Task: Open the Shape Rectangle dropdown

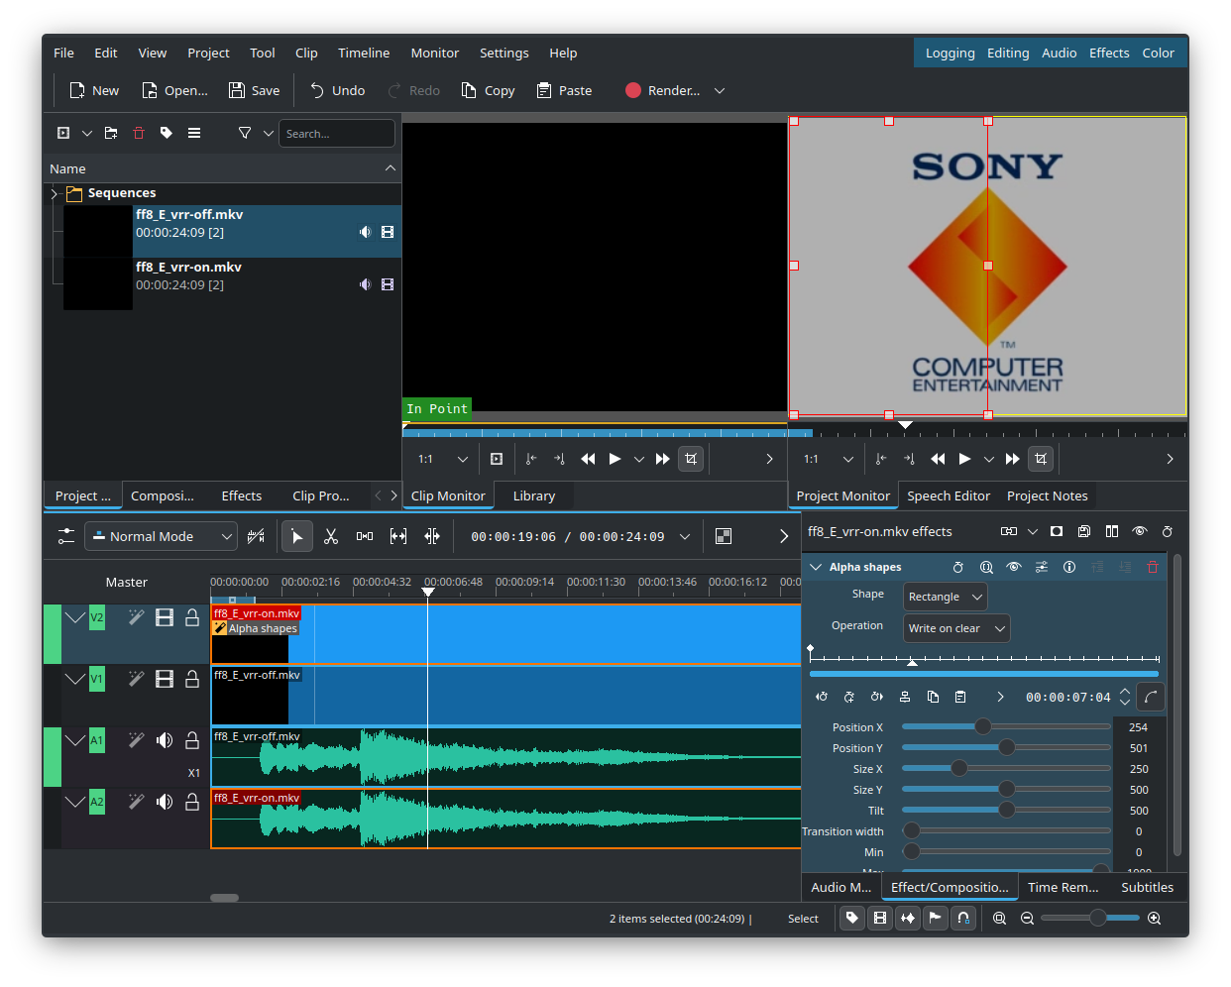Action: coord(946,597)
